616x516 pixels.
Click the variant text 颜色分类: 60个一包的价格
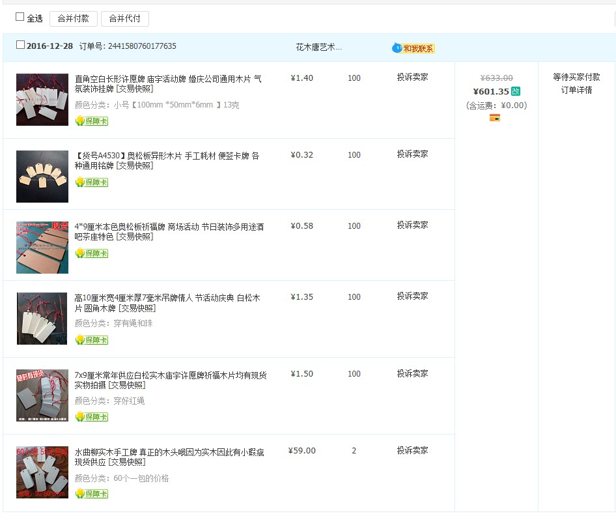122,478
